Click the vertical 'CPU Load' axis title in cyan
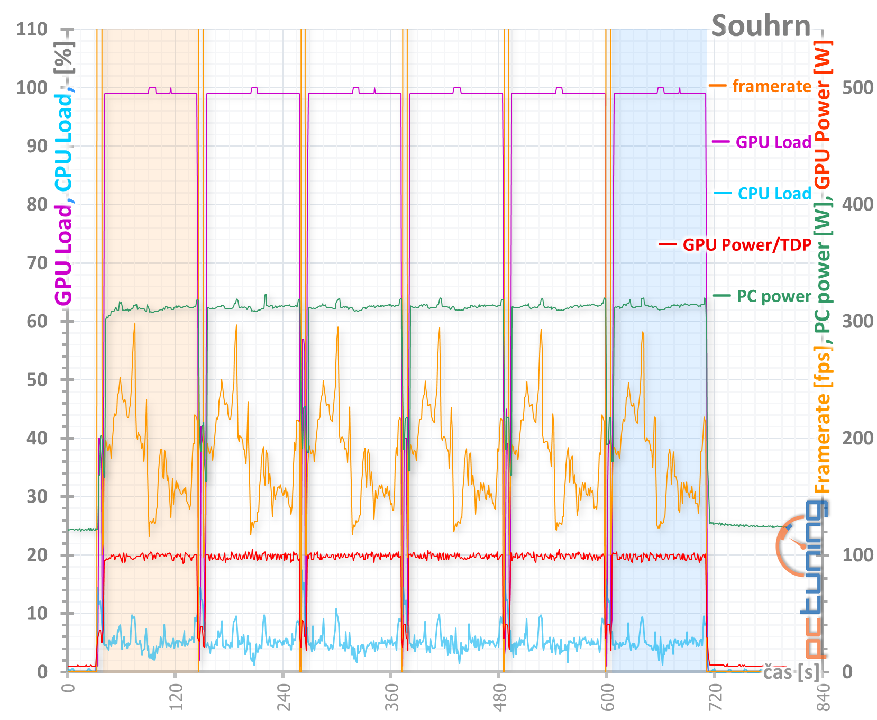The height and width of the screenshot is (720, 877). pyautogui.click(x=63, y=142)
